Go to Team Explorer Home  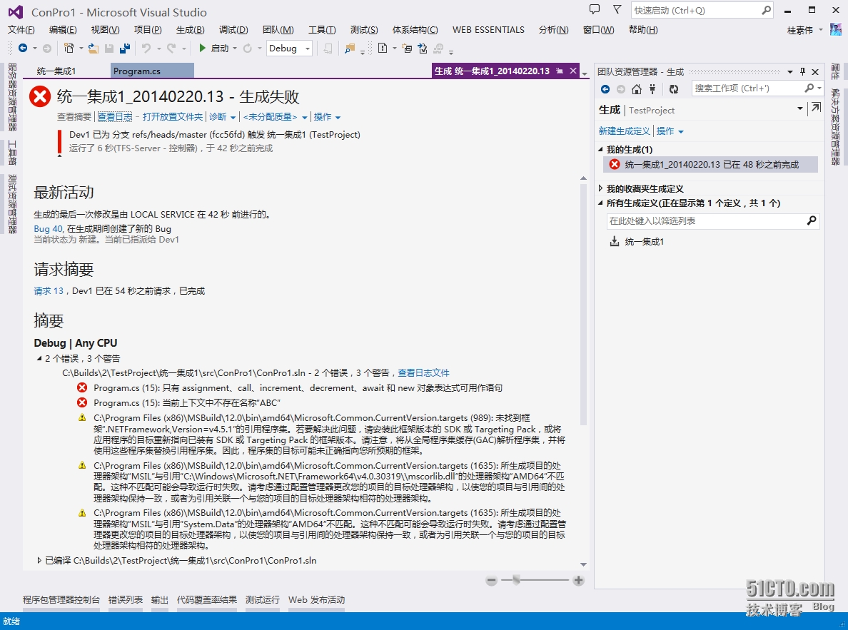(x=637, y=88)
